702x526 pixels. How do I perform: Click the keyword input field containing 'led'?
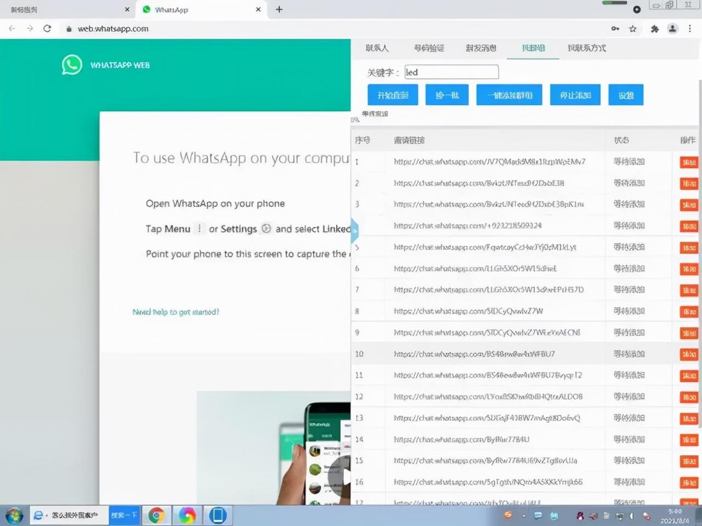click(451, 72)
